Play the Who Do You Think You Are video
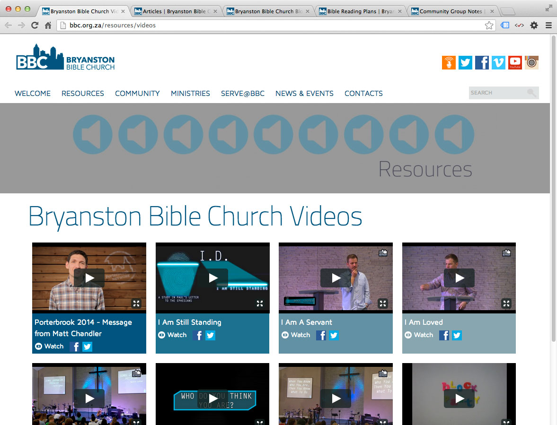 (x=213, y=399)
